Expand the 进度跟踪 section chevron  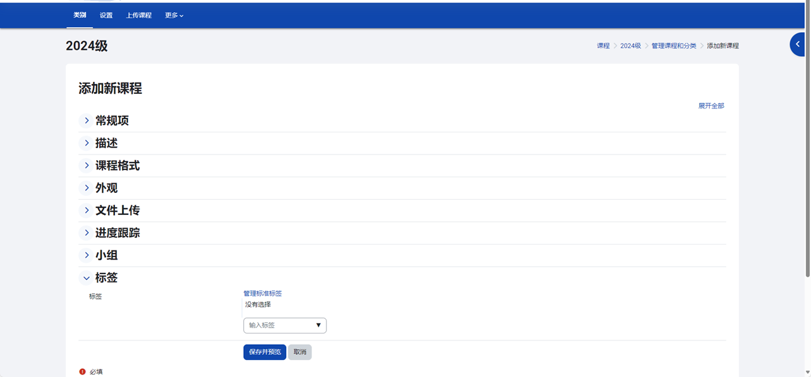point(87,233)
